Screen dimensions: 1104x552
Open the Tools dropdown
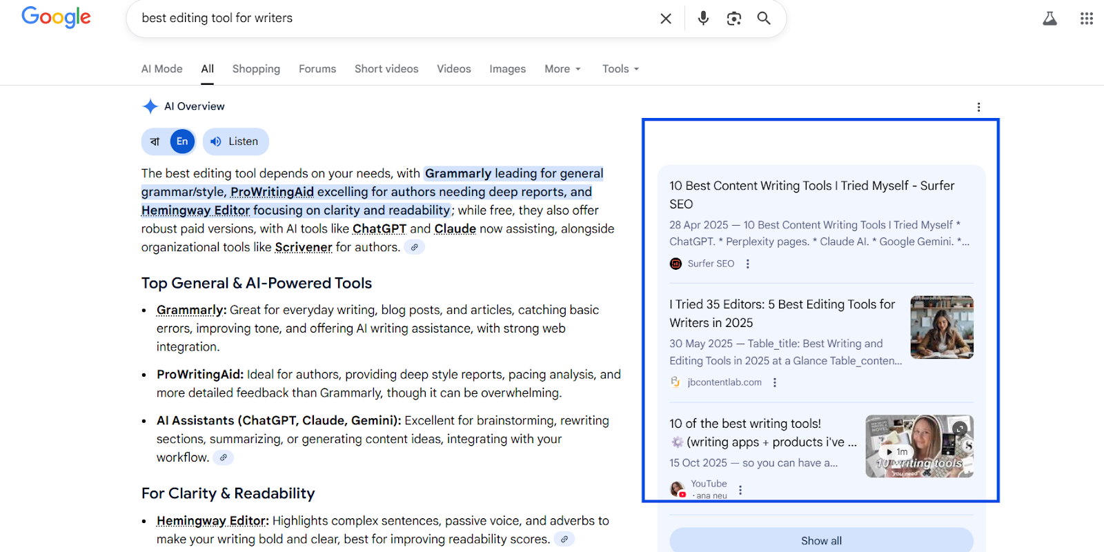pos(620,69)
